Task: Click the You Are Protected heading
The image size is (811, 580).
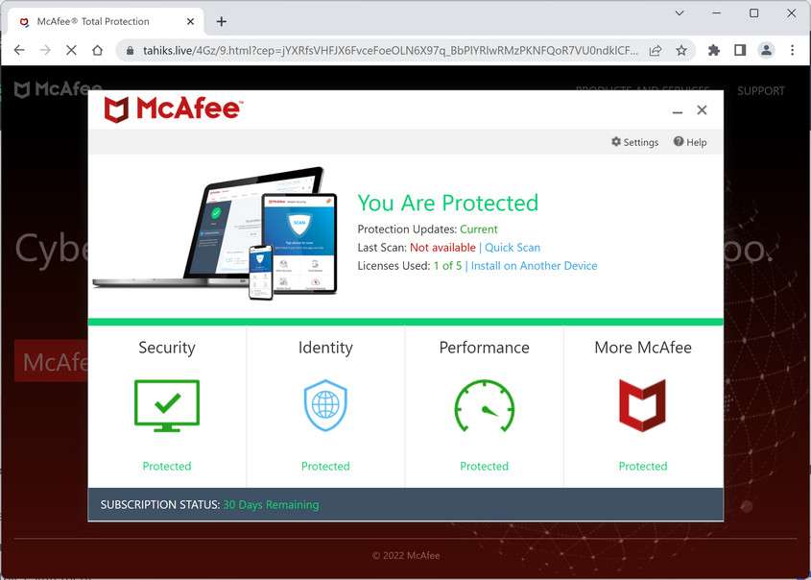Action: pyautogui.click(x=448, y=204)
